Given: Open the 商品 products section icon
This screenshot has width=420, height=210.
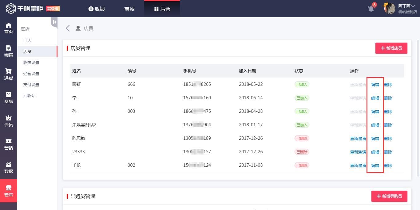Looking at the screenshot, I should [x=8, y=97].
